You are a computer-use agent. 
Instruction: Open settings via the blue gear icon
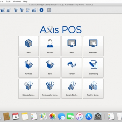[x=41, y=10]
